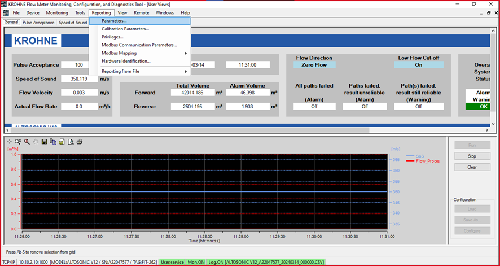Select the crosshair cursor chart tool
Screen dimensions: 500x266
click(x=9, y=142)
